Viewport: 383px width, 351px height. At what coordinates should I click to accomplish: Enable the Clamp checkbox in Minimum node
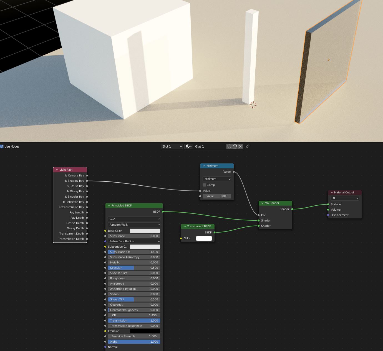click(205, 185)
